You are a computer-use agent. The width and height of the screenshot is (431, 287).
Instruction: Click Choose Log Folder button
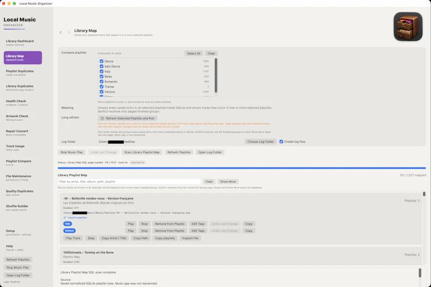[x=260, y=142]
